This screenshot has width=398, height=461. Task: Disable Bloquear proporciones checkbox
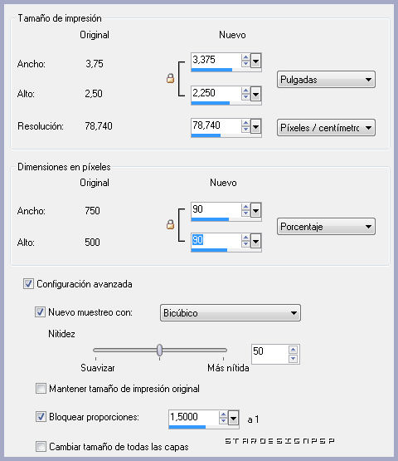(x=41, y=417)
